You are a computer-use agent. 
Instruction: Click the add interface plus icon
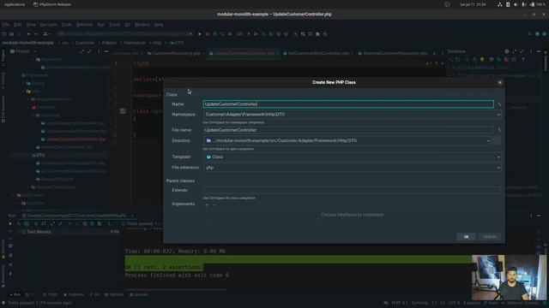pyautogui.click(x=207, y=204)
